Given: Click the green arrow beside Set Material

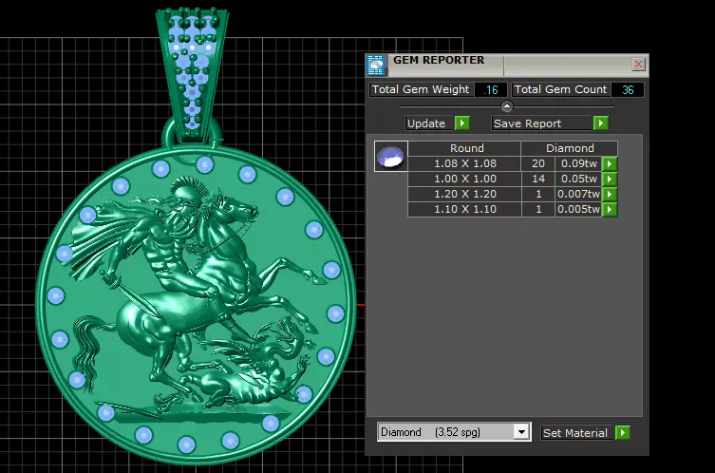Looking at the screenshot, I should pos(623,432).
